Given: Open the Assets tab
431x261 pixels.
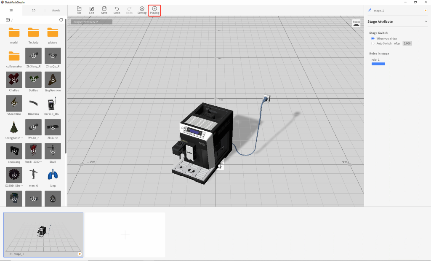Looking at the screenshot, I should [x=56, y=10].
